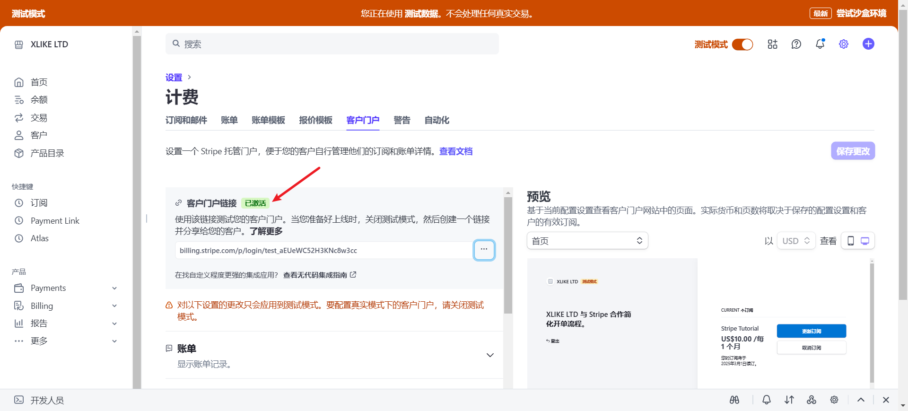Open the three-dot menu beside portal link
Viewport: 908px width, 411px height.
pyautogui.click(x=484, y=250)
